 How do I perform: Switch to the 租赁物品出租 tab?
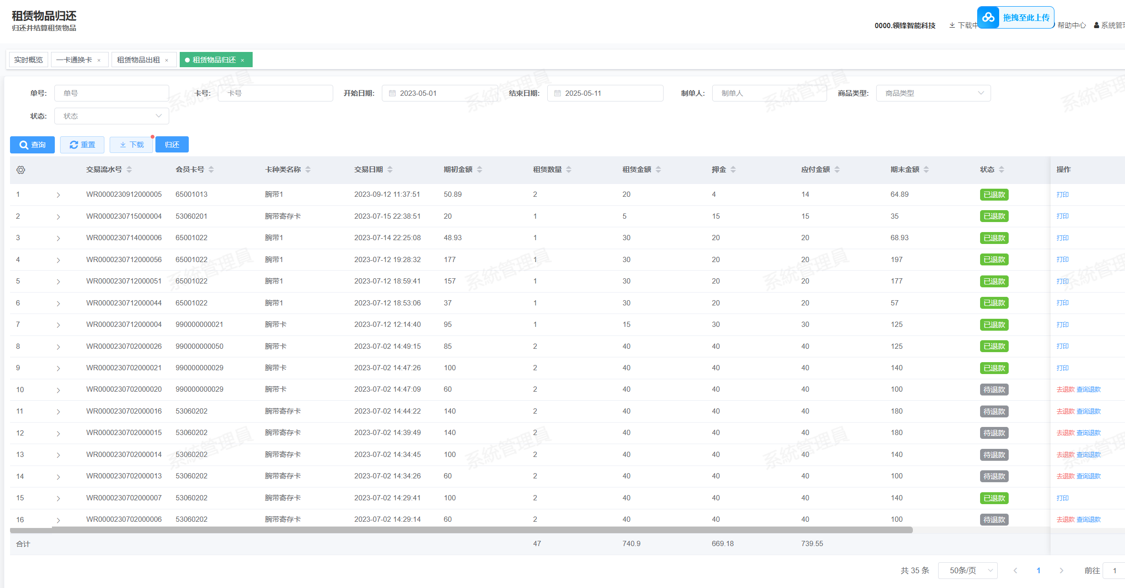[138, 60]
